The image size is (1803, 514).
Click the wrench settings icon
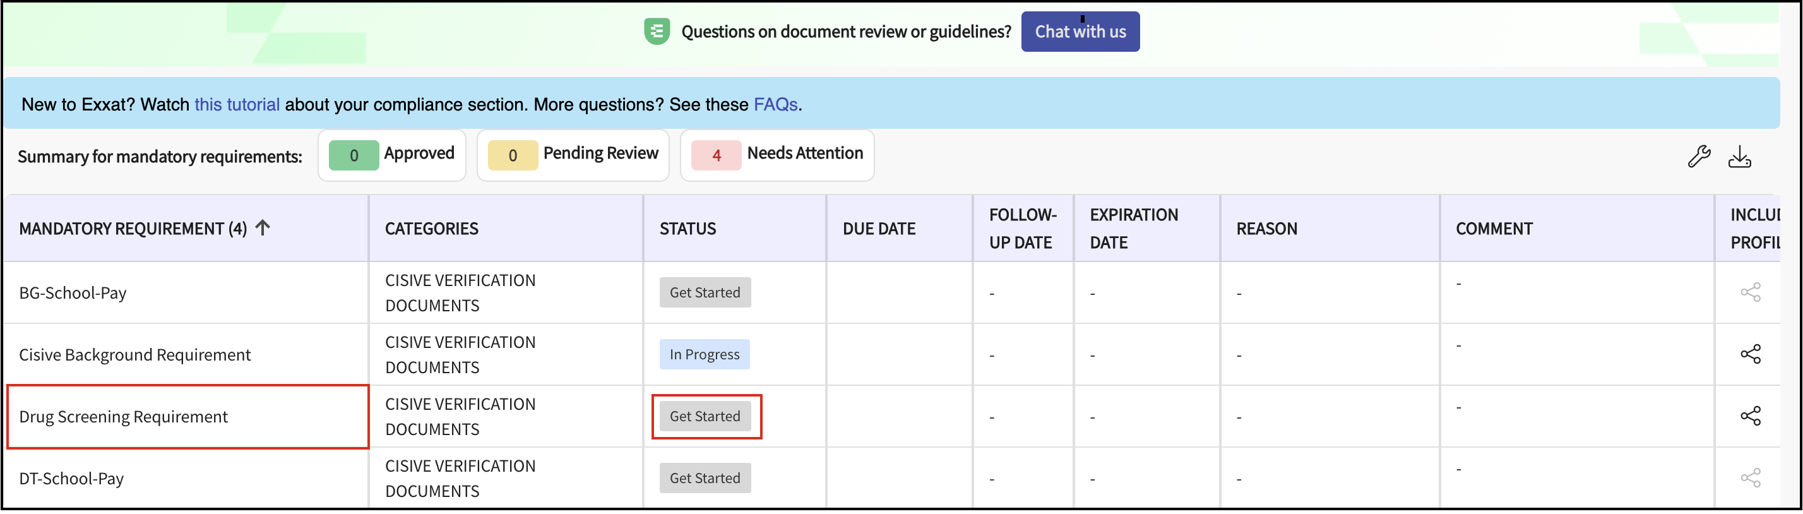pyautogui.click(x=1699, y=156)
